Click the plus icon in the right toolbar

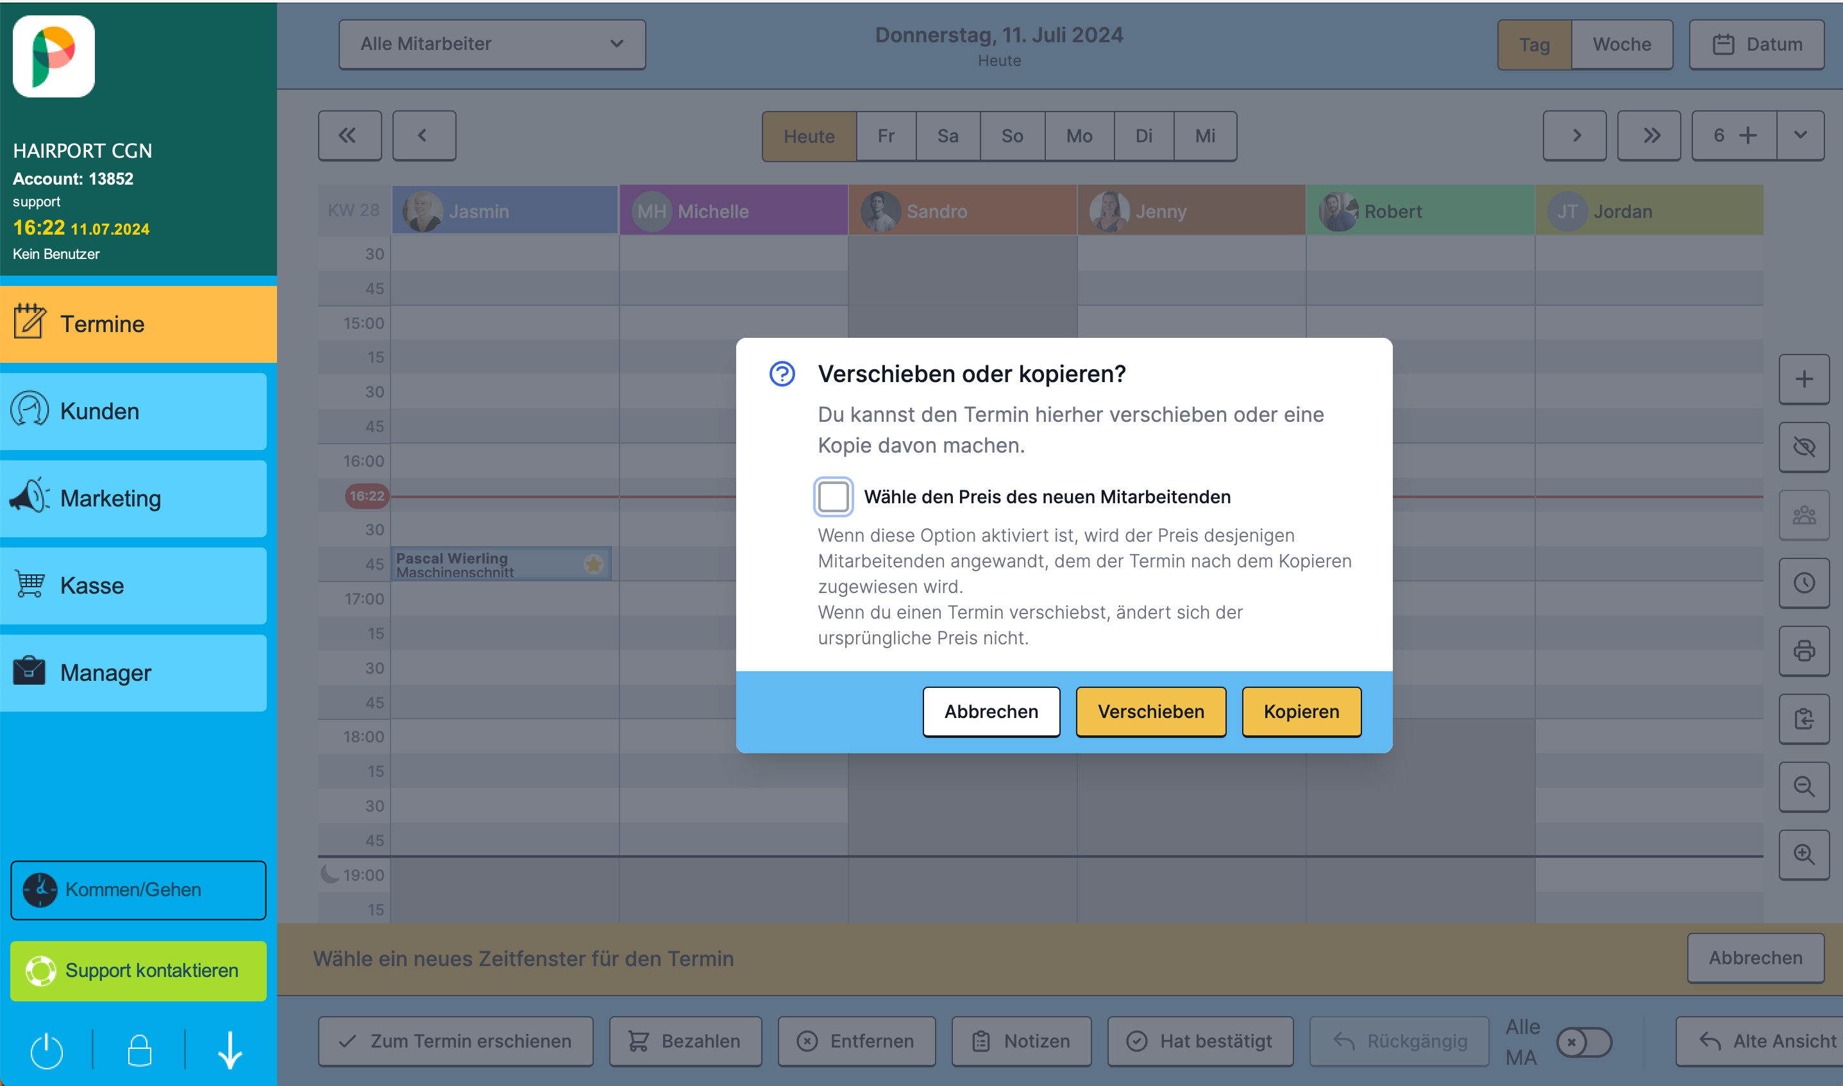coord(1805,379)
